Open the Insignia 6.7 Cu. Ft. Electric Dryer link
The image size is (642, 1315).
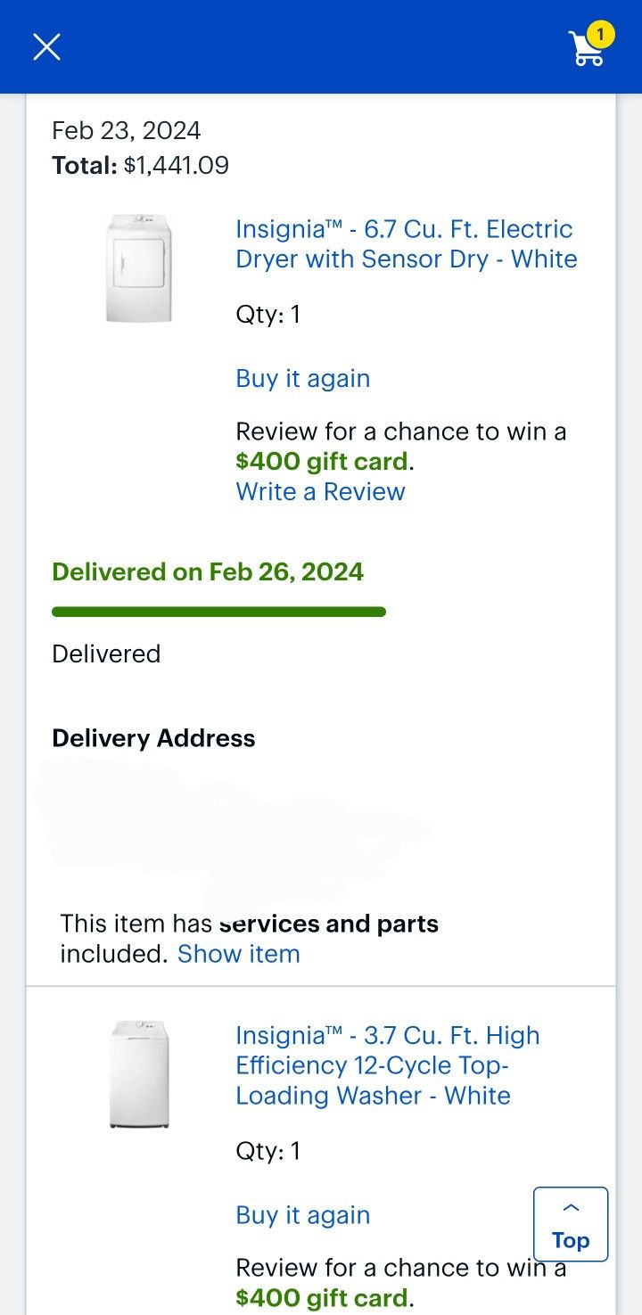tap(406, 244)
